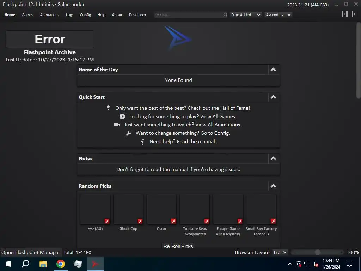This screenshot has width=361, height=271.
Task: Click into the Search input field
Action: click(x=188, y=15)
